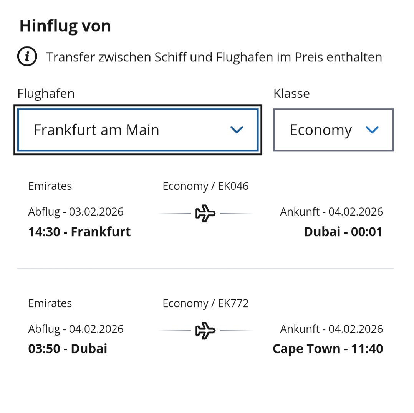Select the 03:50 - Dubai departure time
The image size is (414, 413).
68,349
